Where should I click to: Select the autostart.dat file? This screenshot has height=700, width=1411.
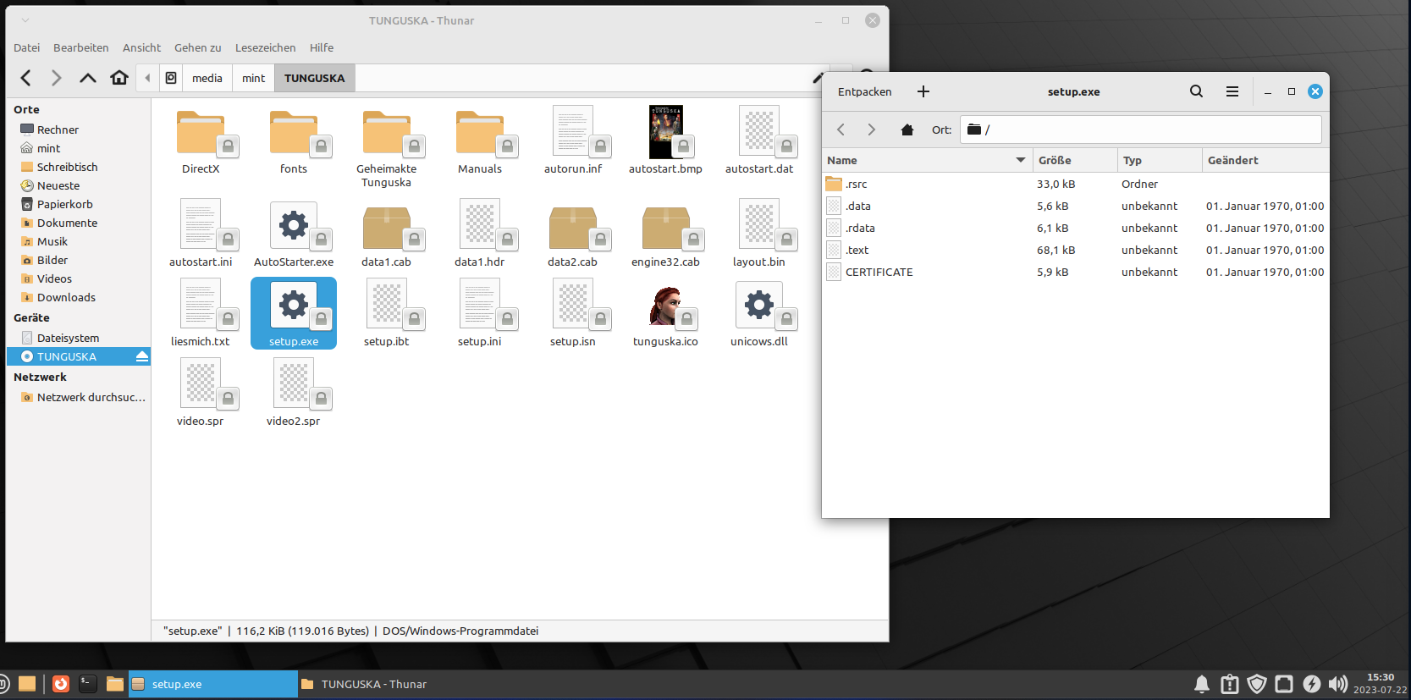pyautogui.click(x=759, y=141)
